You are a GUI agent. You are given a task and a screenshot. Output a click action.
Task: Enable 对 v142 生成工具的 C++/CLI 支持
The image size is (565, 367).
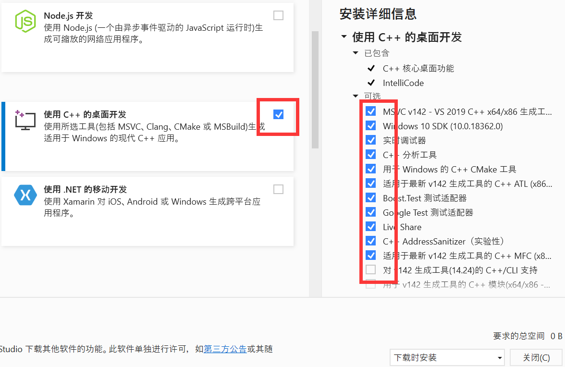(x=370, y=269)
